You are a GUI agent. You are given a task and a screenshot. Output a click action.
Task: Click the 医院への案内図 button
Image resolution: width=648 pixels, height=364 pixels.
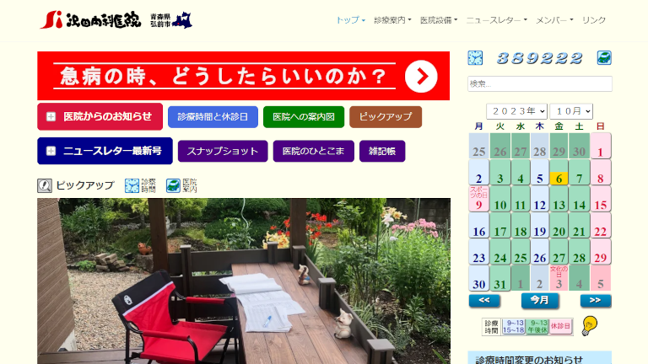click(304, 117)
